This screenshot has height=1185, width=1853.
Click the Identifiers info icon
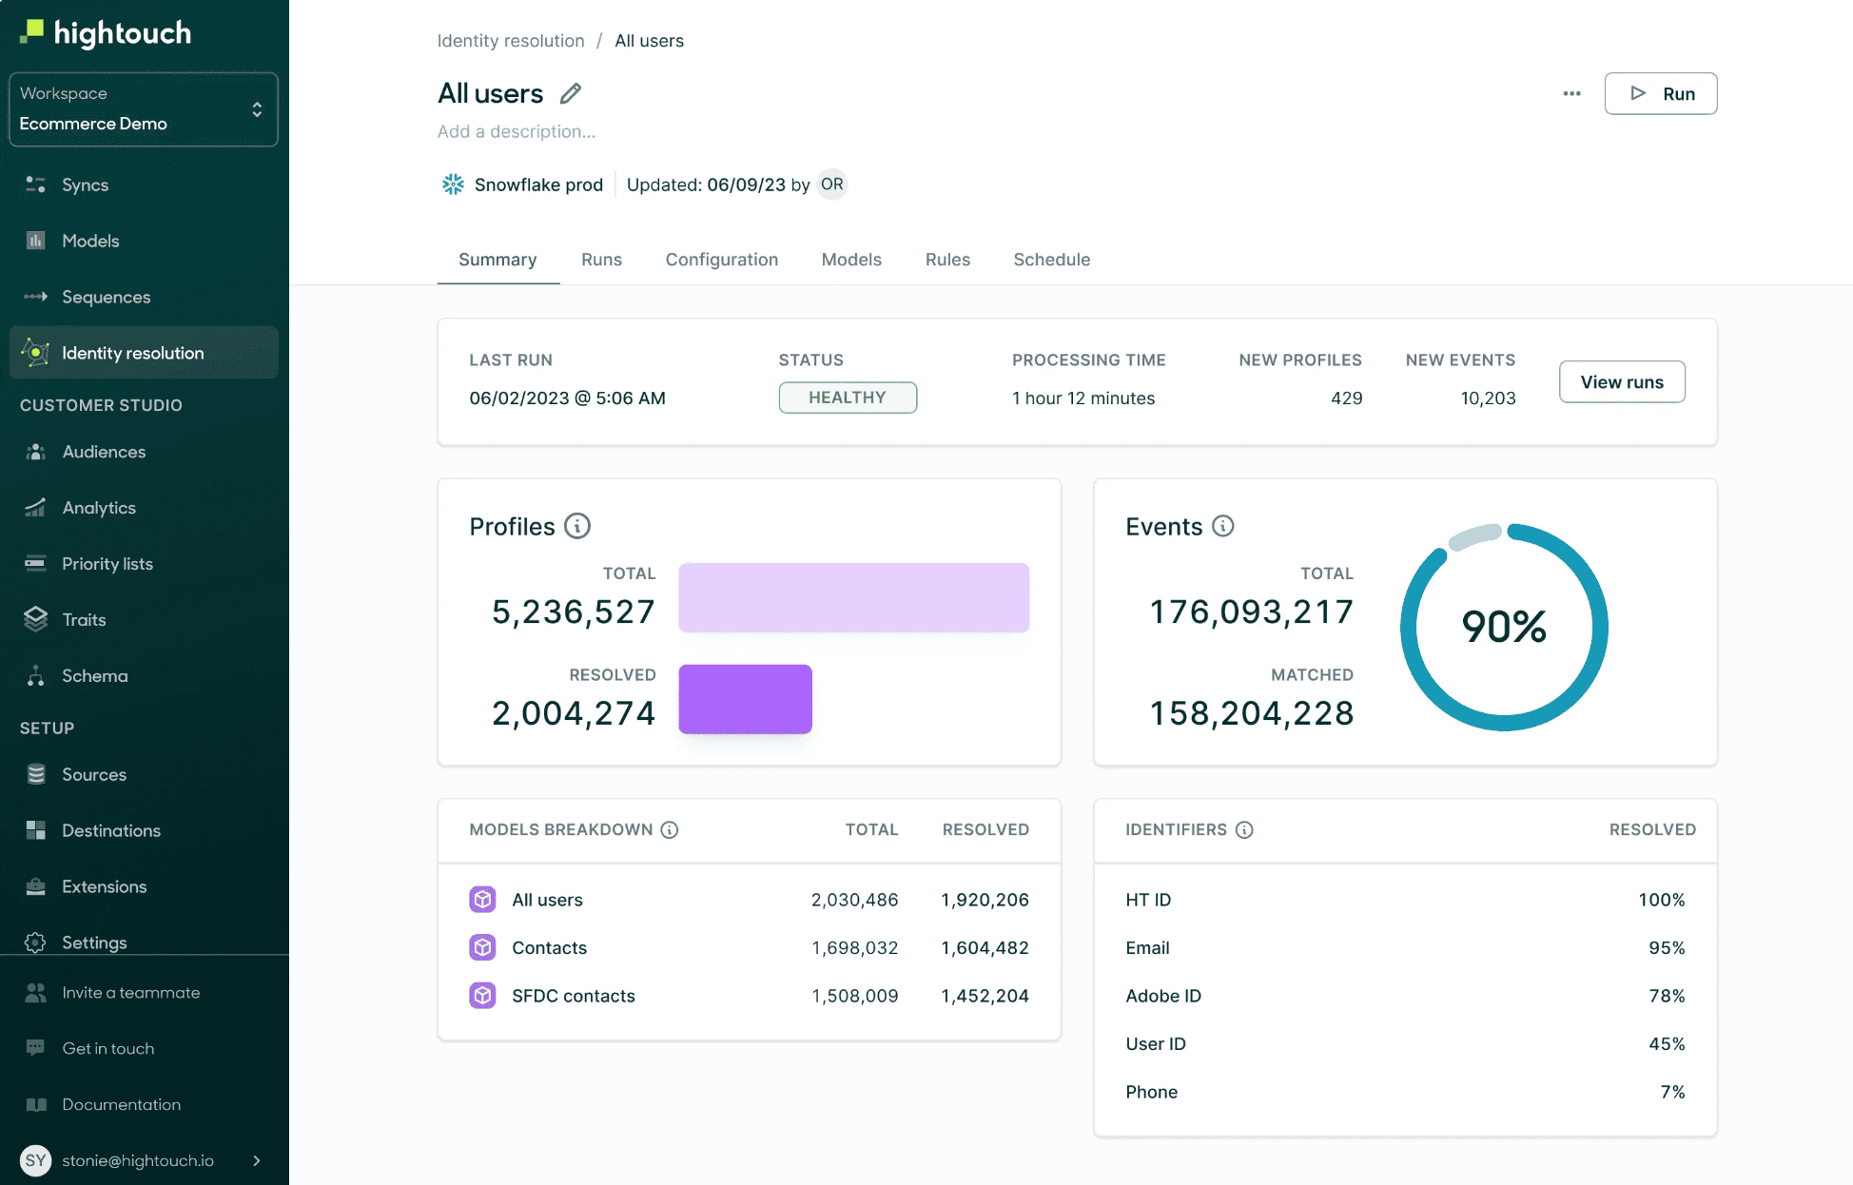[x=1244, y=830]
